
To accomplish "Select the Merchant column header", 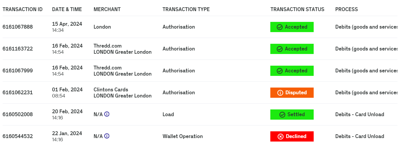I will [x=107, y=9].
